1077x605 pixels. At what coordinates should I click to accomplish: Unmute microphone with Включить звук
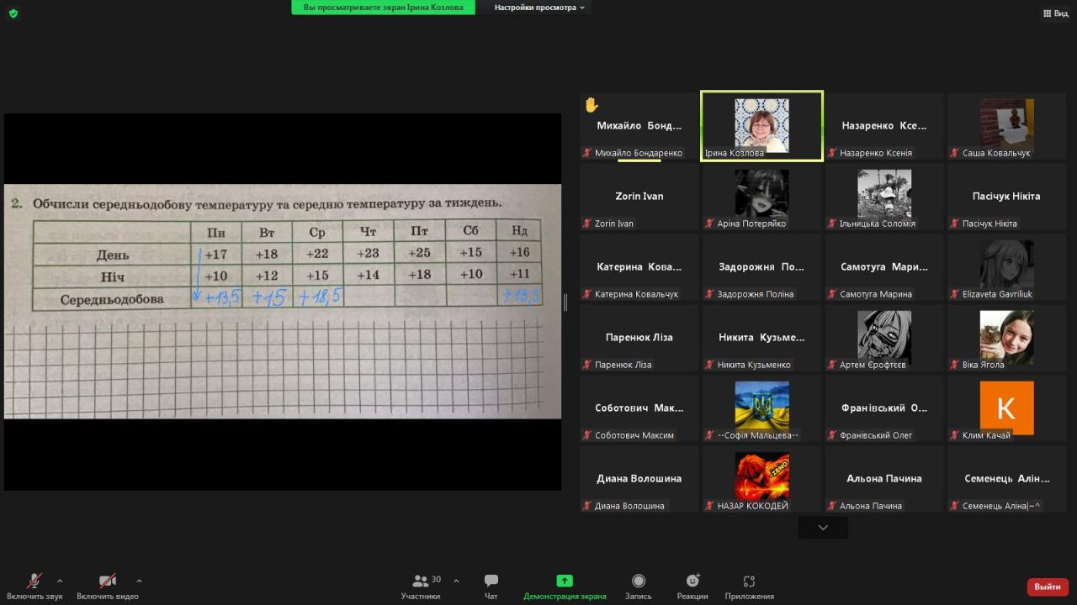(34, 581)
